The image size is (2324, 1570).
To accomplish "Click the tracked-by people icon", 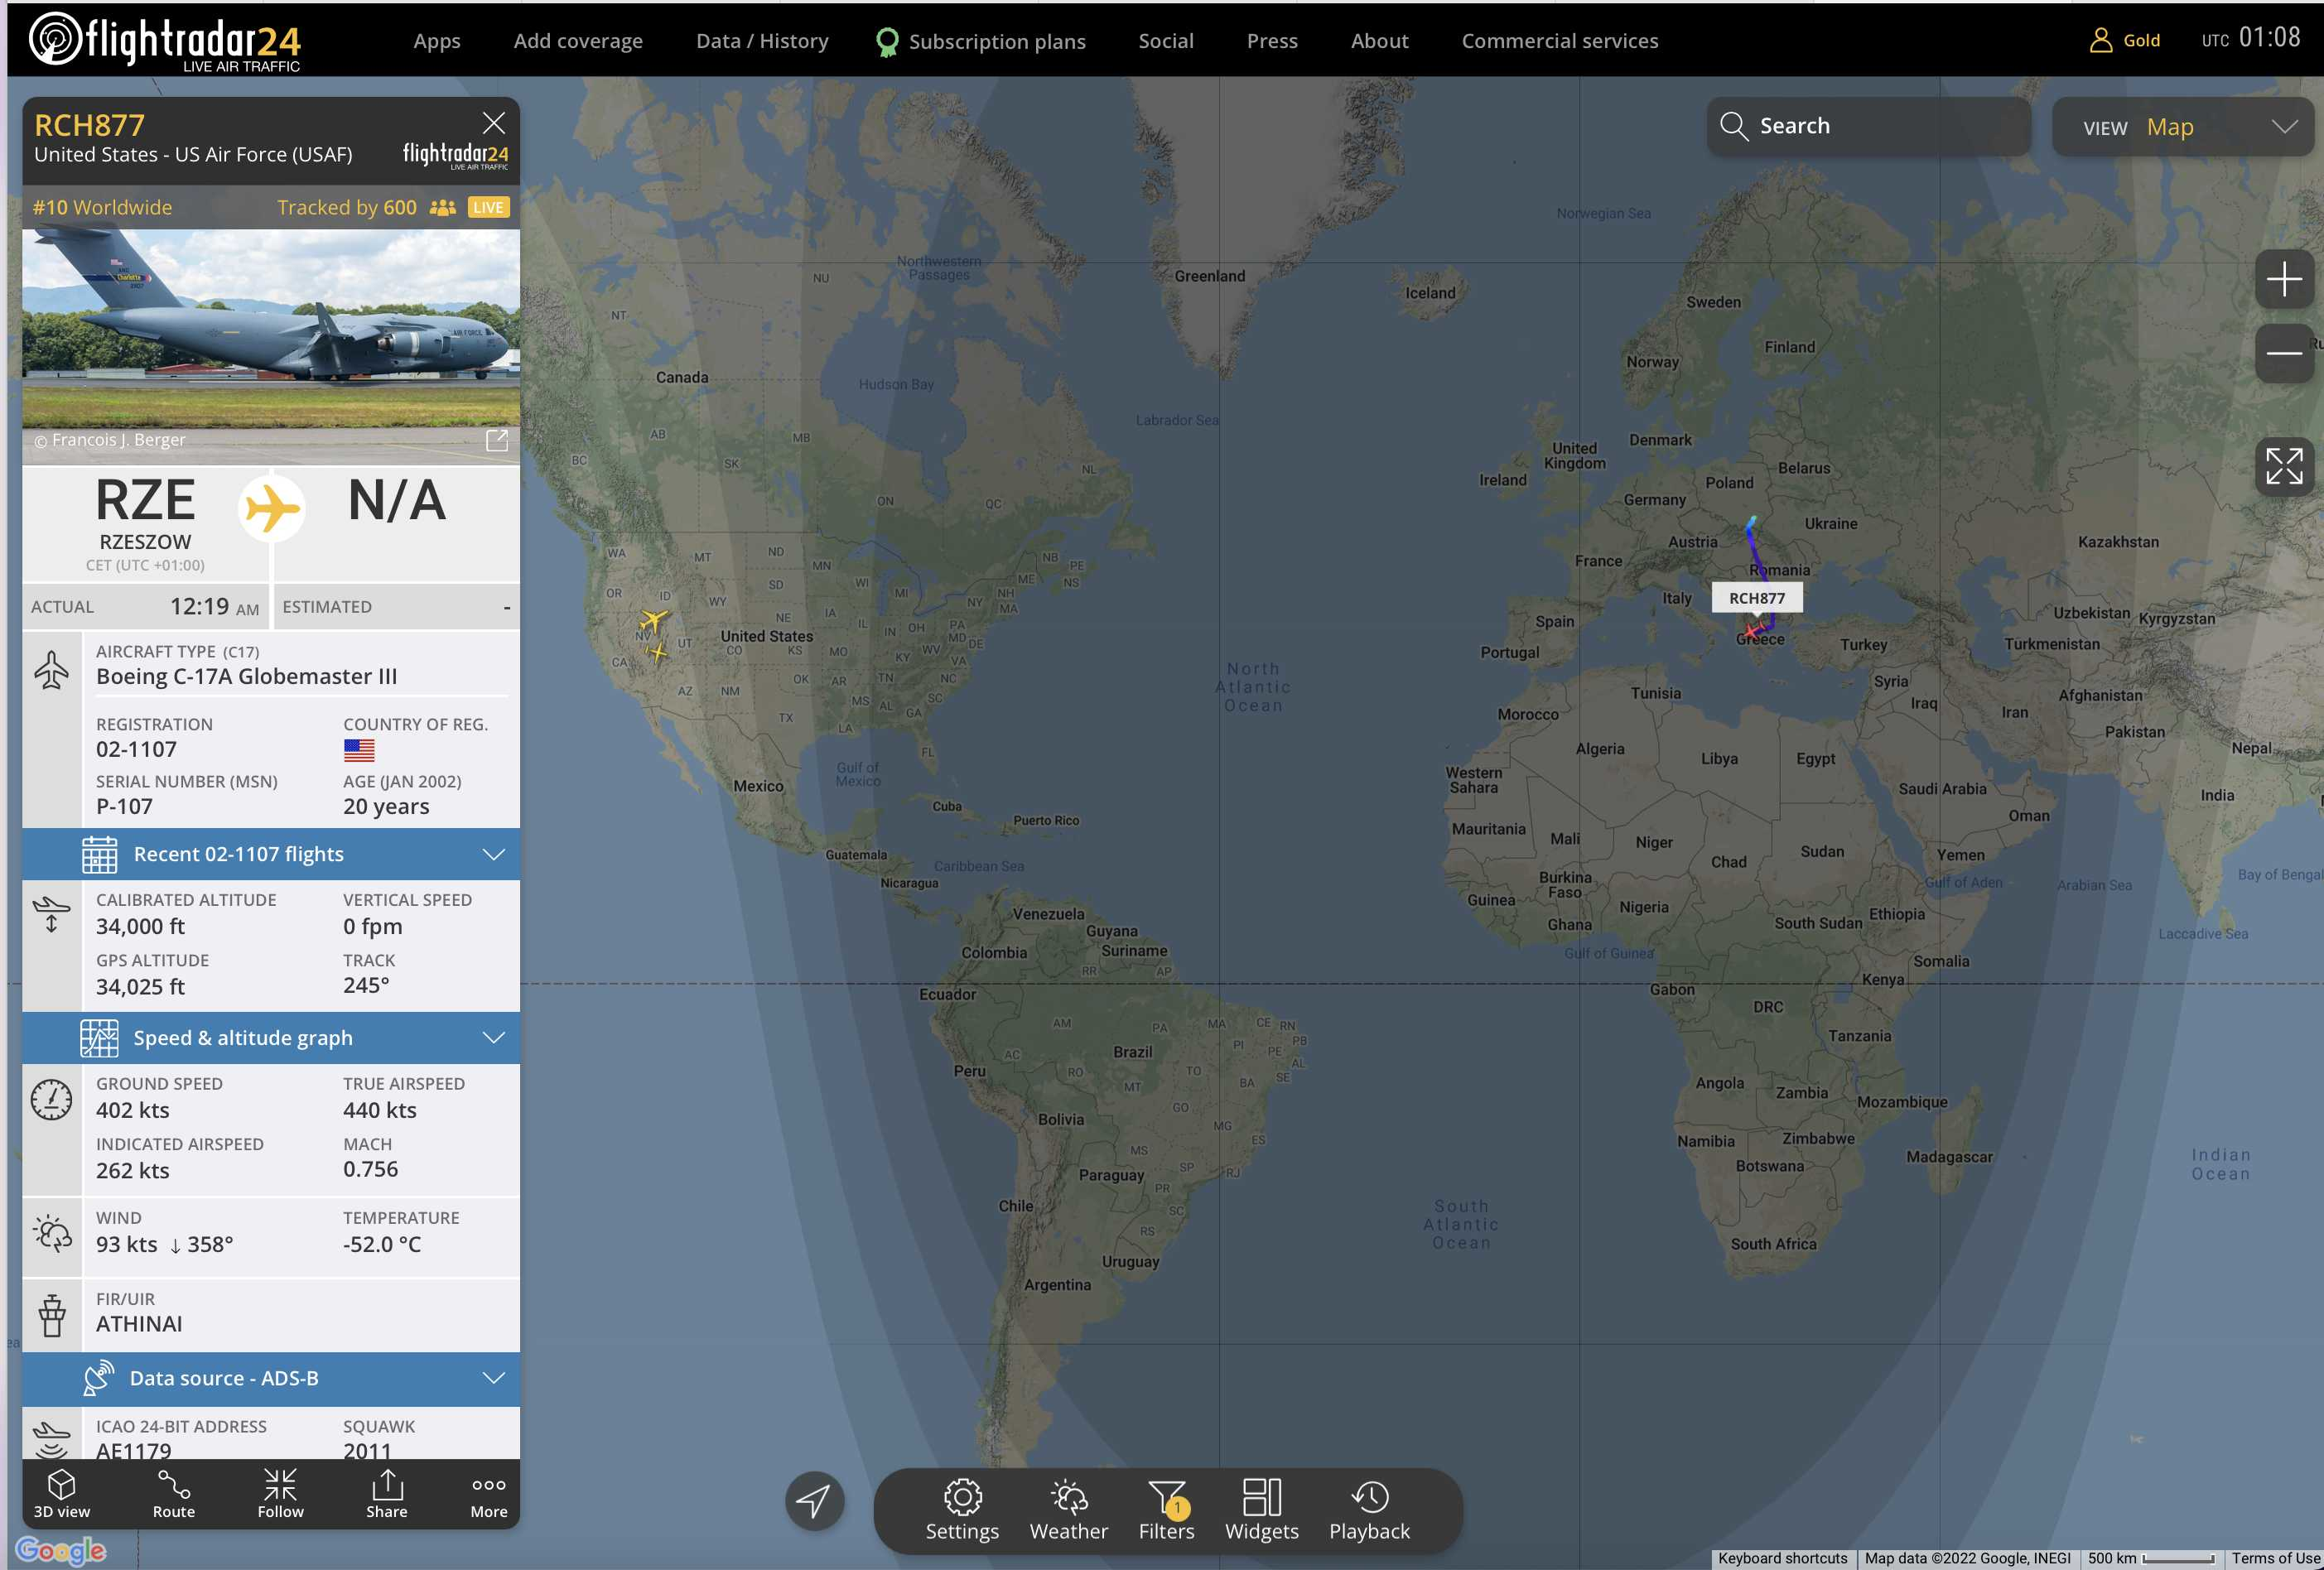I will click(443, 207).
